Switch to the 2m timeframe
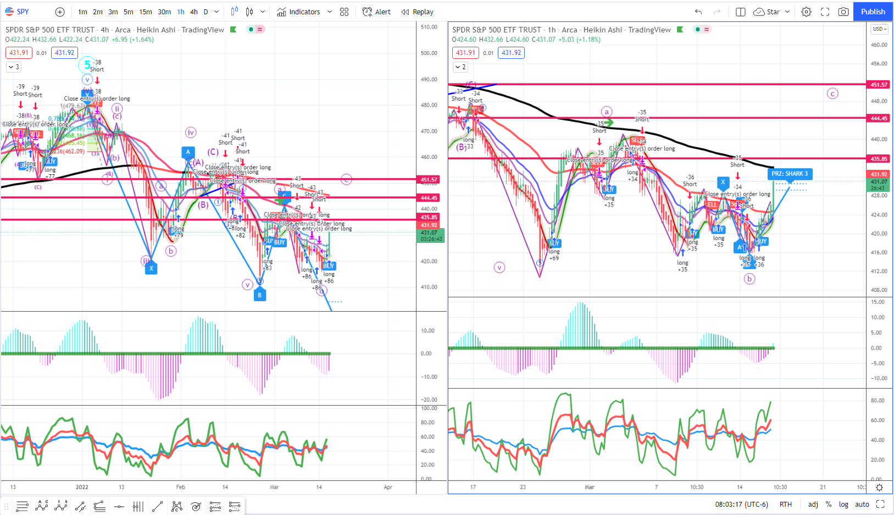Image resolution: width=894 pixels, height=515 pixels. coord(98,12)
